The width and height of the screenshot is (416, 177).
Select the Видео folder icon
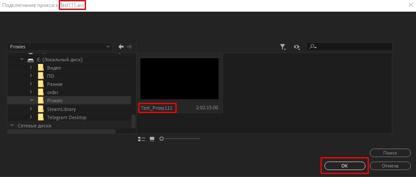pyautogui.click(x=41, y=68)
